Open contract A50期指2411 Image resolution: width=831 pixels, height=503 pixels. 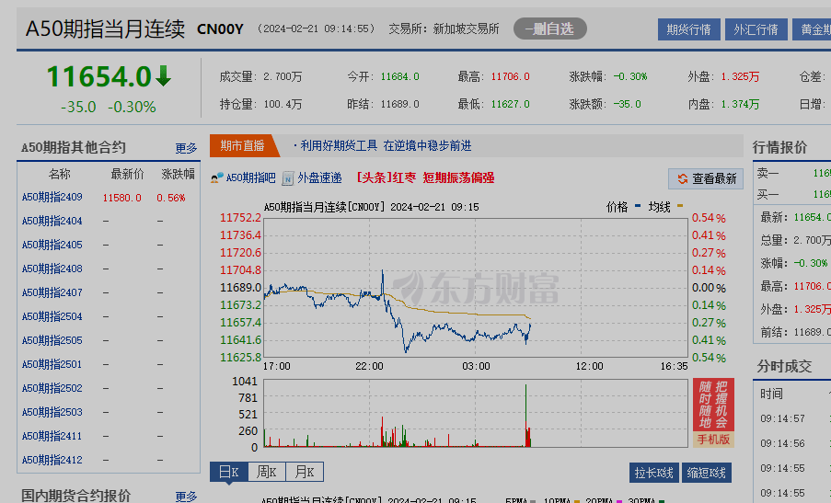tap(52, 436)
